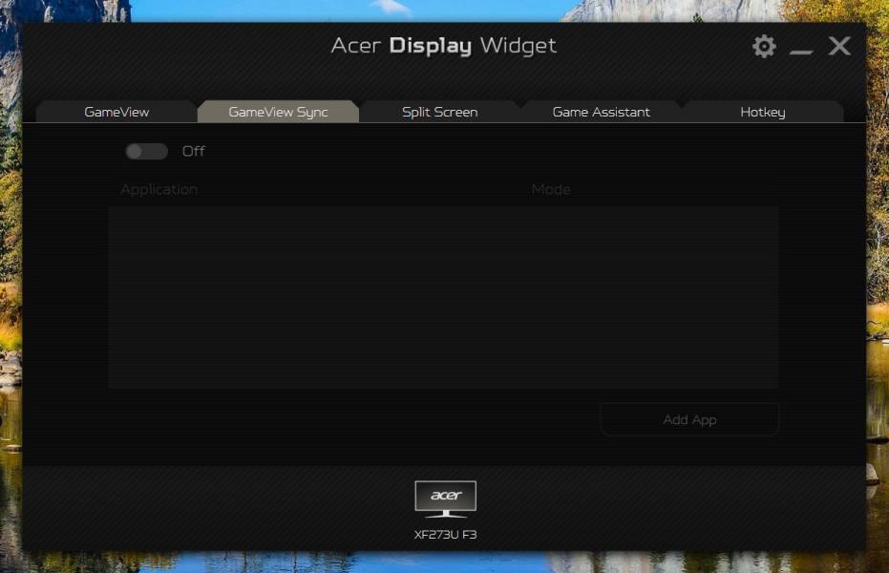Click the gear icon to open widget preferences
889x573 pixels.
tap(763, 45)
